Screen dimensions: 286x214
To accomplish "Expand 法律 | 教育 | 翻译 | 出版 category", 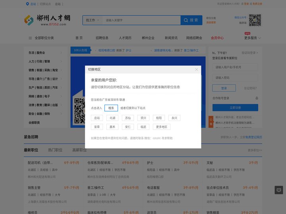I will tap(45, 105).
